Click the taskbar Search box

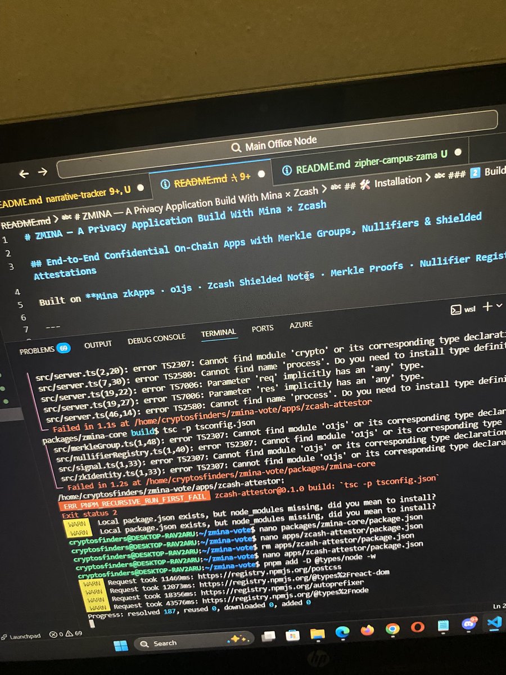point(195,641)
